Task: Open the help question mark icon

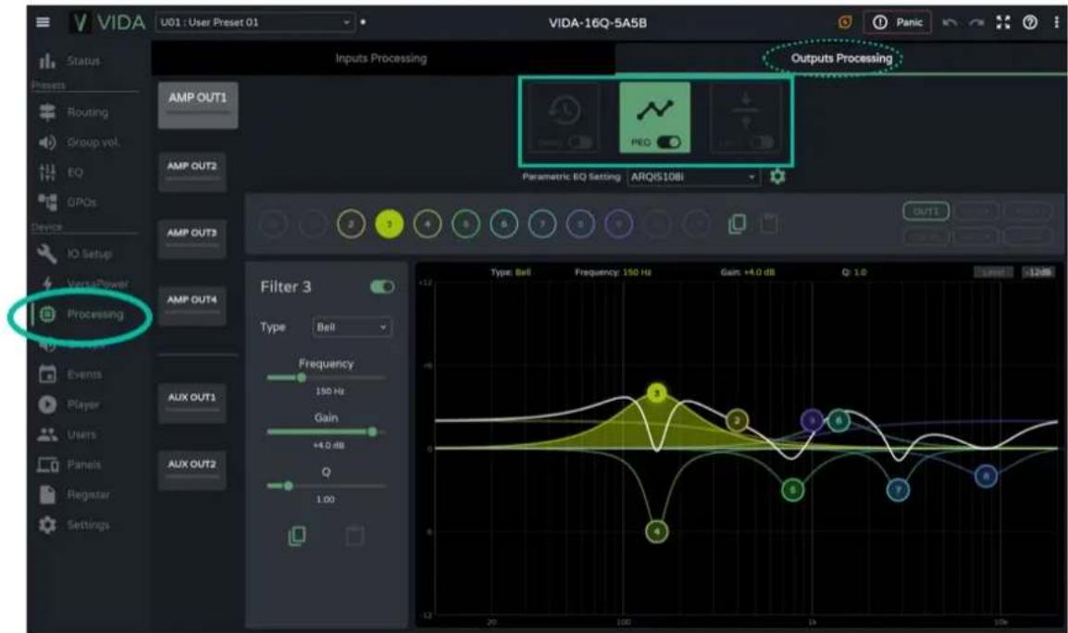Action: [1030, 22]
